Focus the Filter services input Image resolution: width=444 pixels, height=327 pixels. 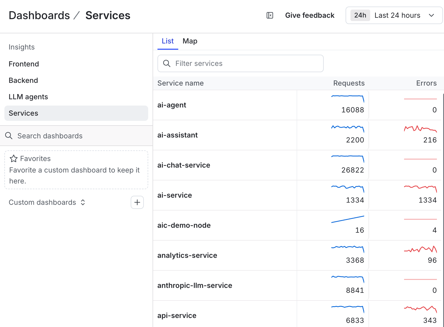coord(241,63)
